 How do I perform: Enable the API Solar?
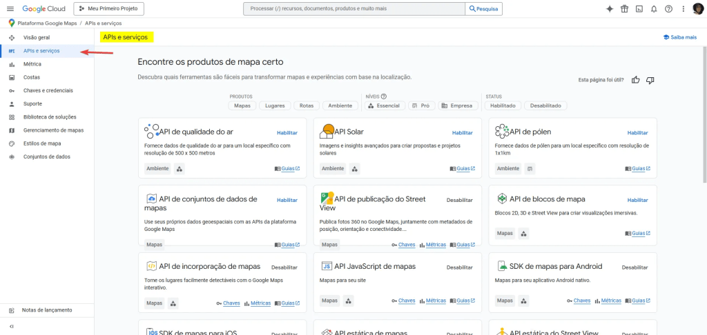tap(463, 132)
